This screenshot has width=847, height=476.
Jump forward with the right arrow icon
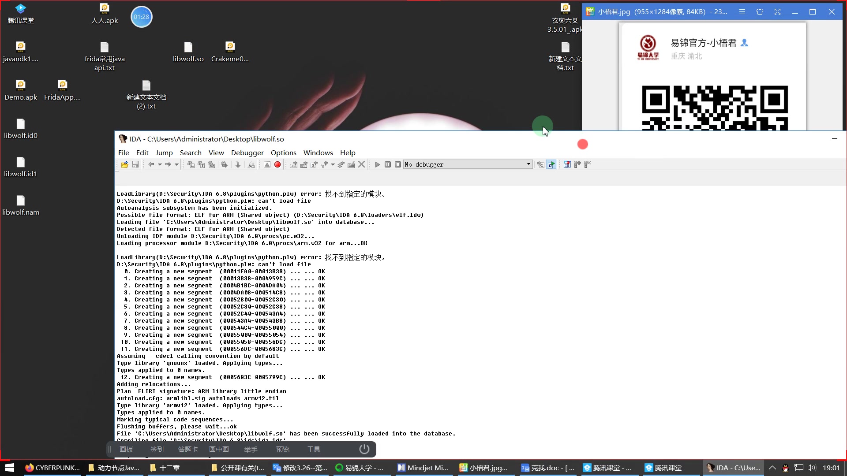(x=168, y=164)
